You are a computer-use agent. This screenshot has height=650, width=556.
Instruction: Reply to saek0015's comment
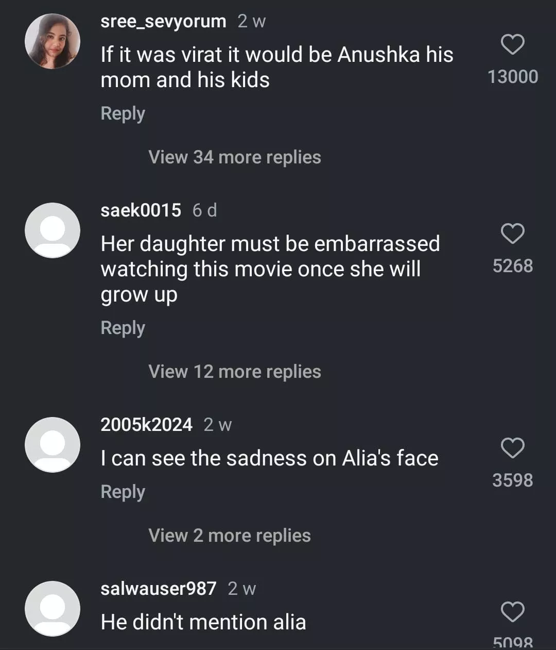coord(123,328)
